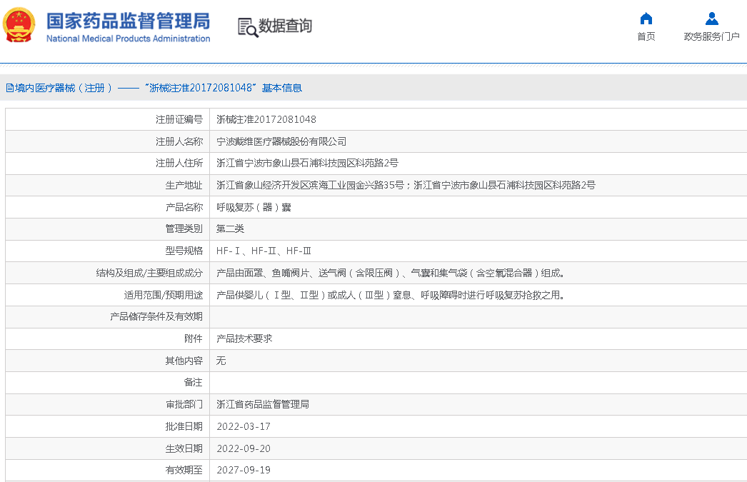Select the expiry date 2027-09-19
This screenshot has height=482, width=747.
(x=244, y=470)
